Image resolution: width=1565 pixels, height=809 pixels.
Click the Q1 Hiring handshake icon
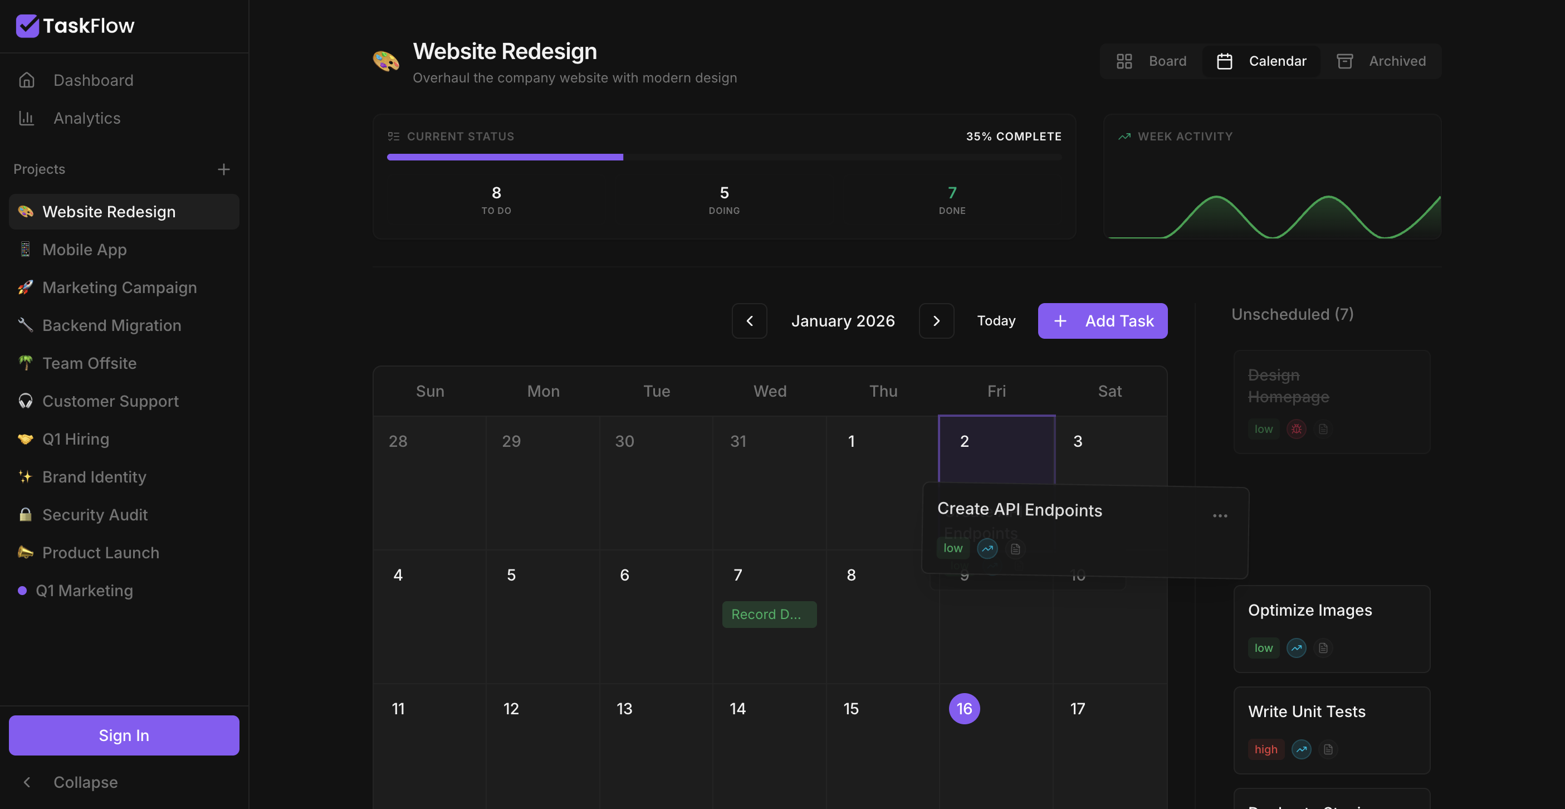(26, 439)
